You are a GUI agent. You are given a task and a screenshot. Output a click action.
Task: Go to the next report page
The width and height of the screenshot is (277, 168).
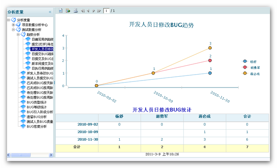click(x=94, y=11)
